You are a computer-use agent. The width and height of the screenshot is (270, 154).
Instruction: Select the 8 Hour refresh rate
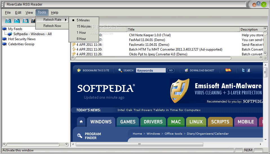click(84, 39)
